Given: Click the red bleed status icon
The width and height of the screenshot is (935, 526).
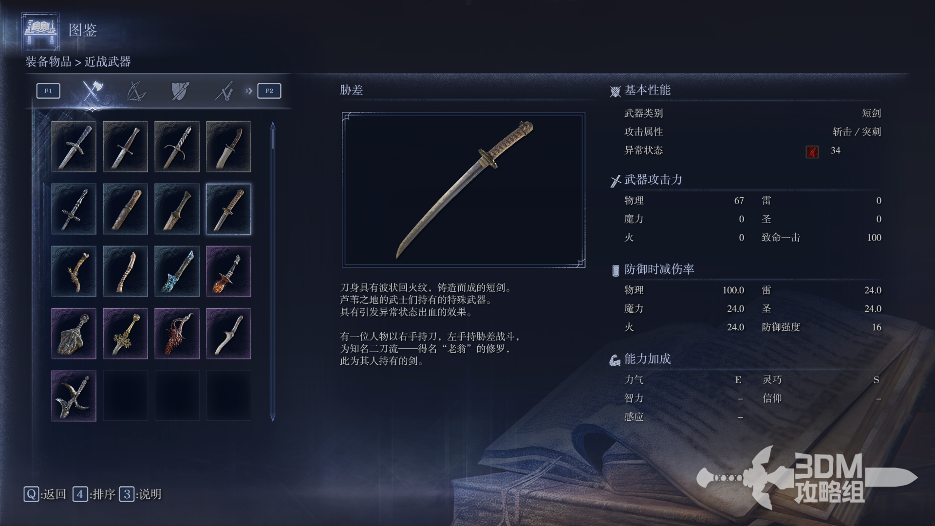Looking at the screenshot, I should pyautogui.click(x=812, y=151).
